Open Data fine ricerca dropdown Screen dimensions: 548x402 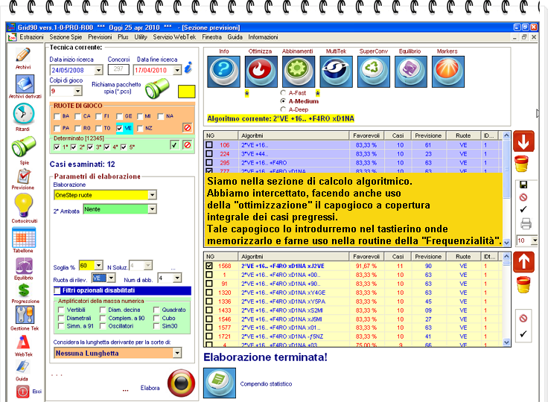(177, 70)
